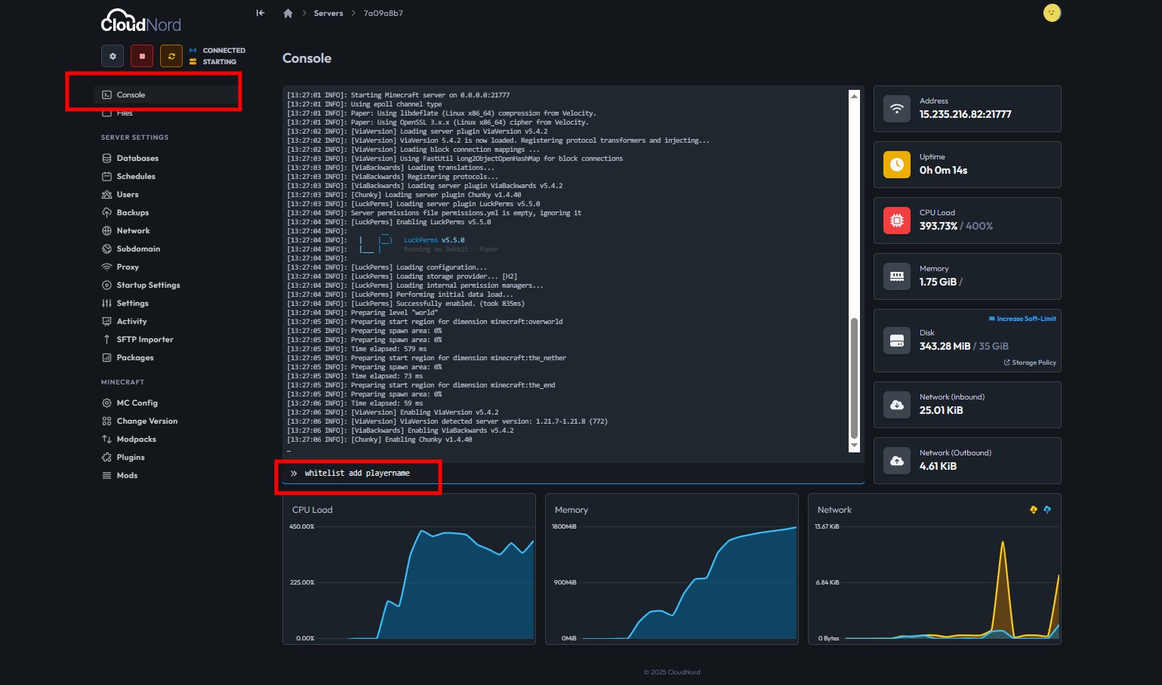Click the Memory card icon
This screenshot has width=1162, height=685.
coord(897,276)
